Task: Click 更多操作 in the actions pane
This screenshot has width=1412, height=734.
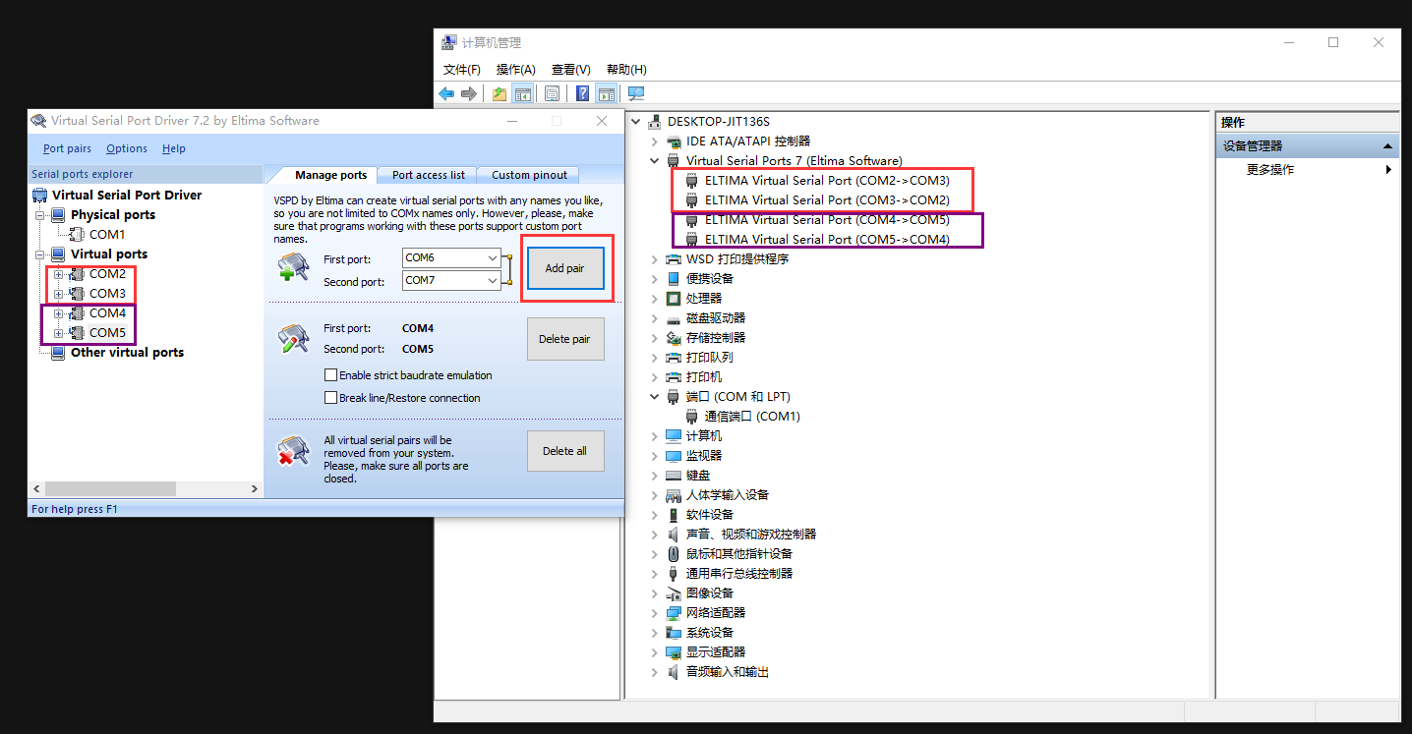Action: point(1270,170)
